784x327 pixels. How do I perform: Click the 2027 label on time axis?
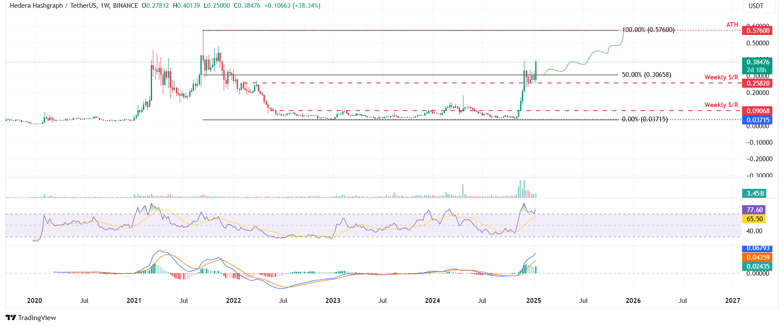point(733,301)
